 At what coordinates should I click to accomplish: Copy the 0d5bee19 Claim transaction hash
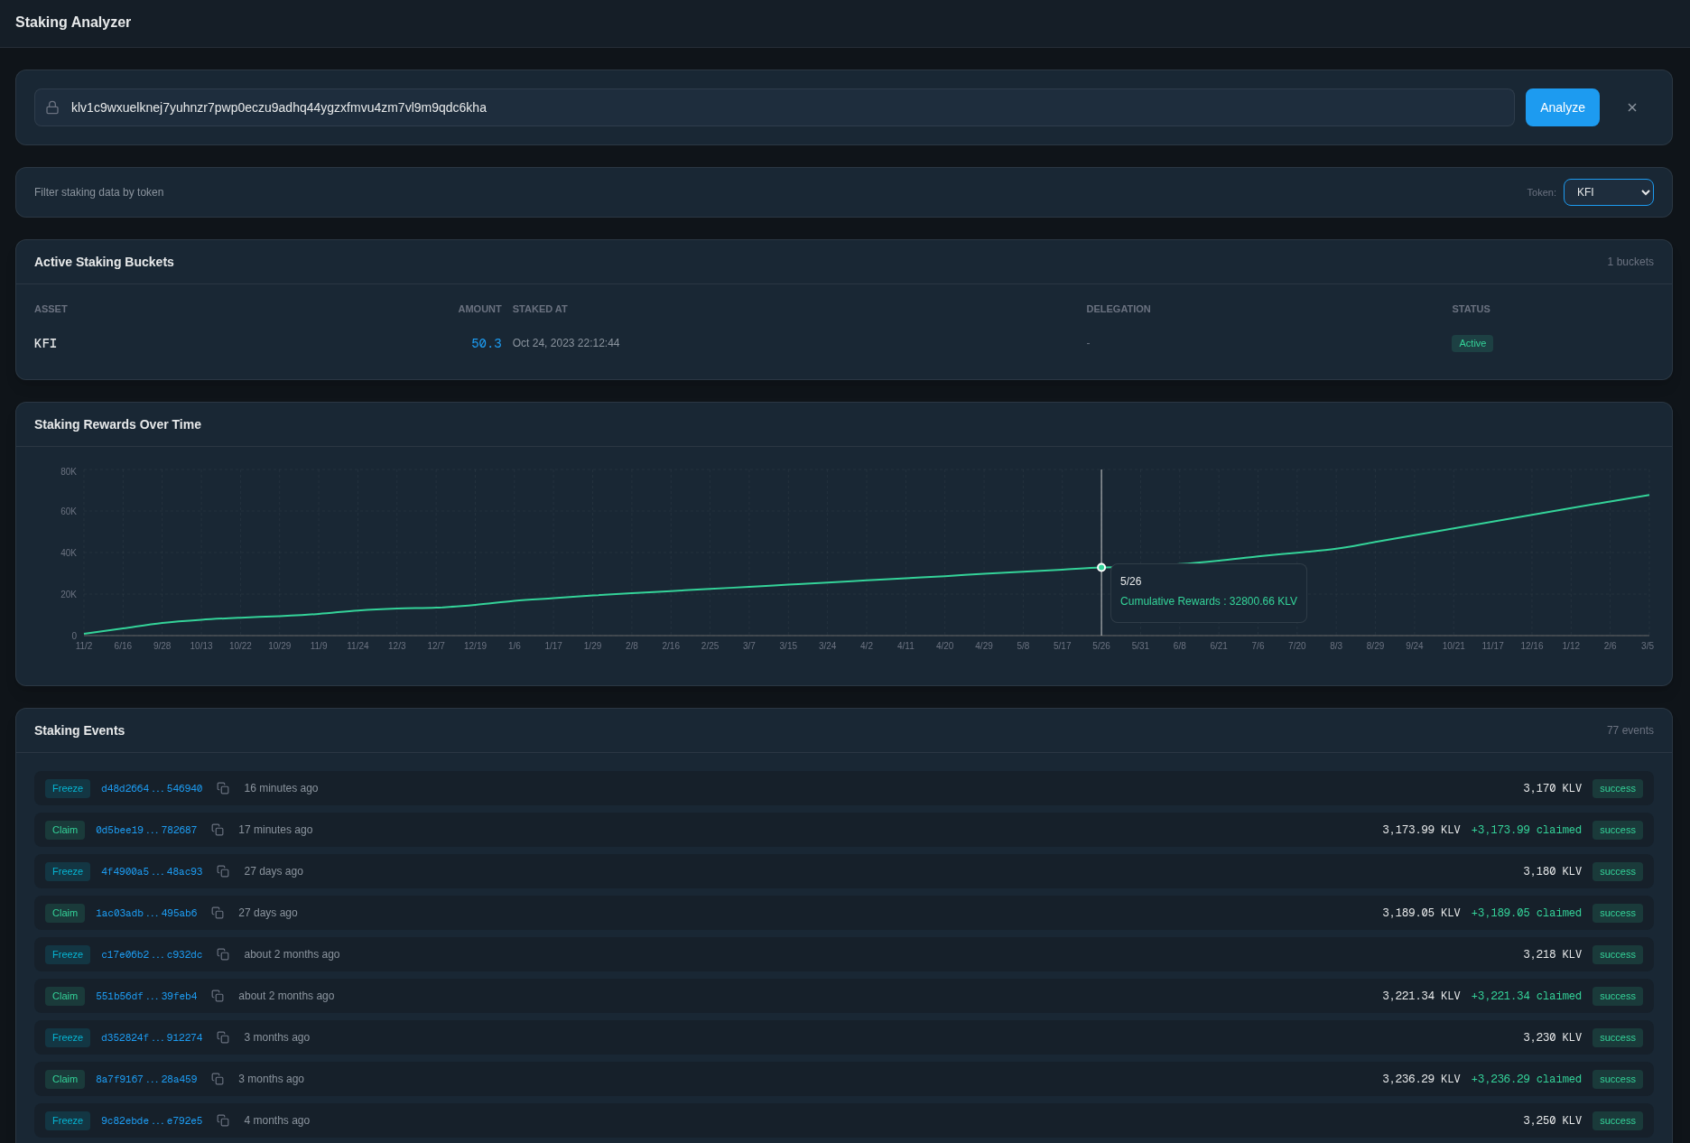click(x=218, y=830)
